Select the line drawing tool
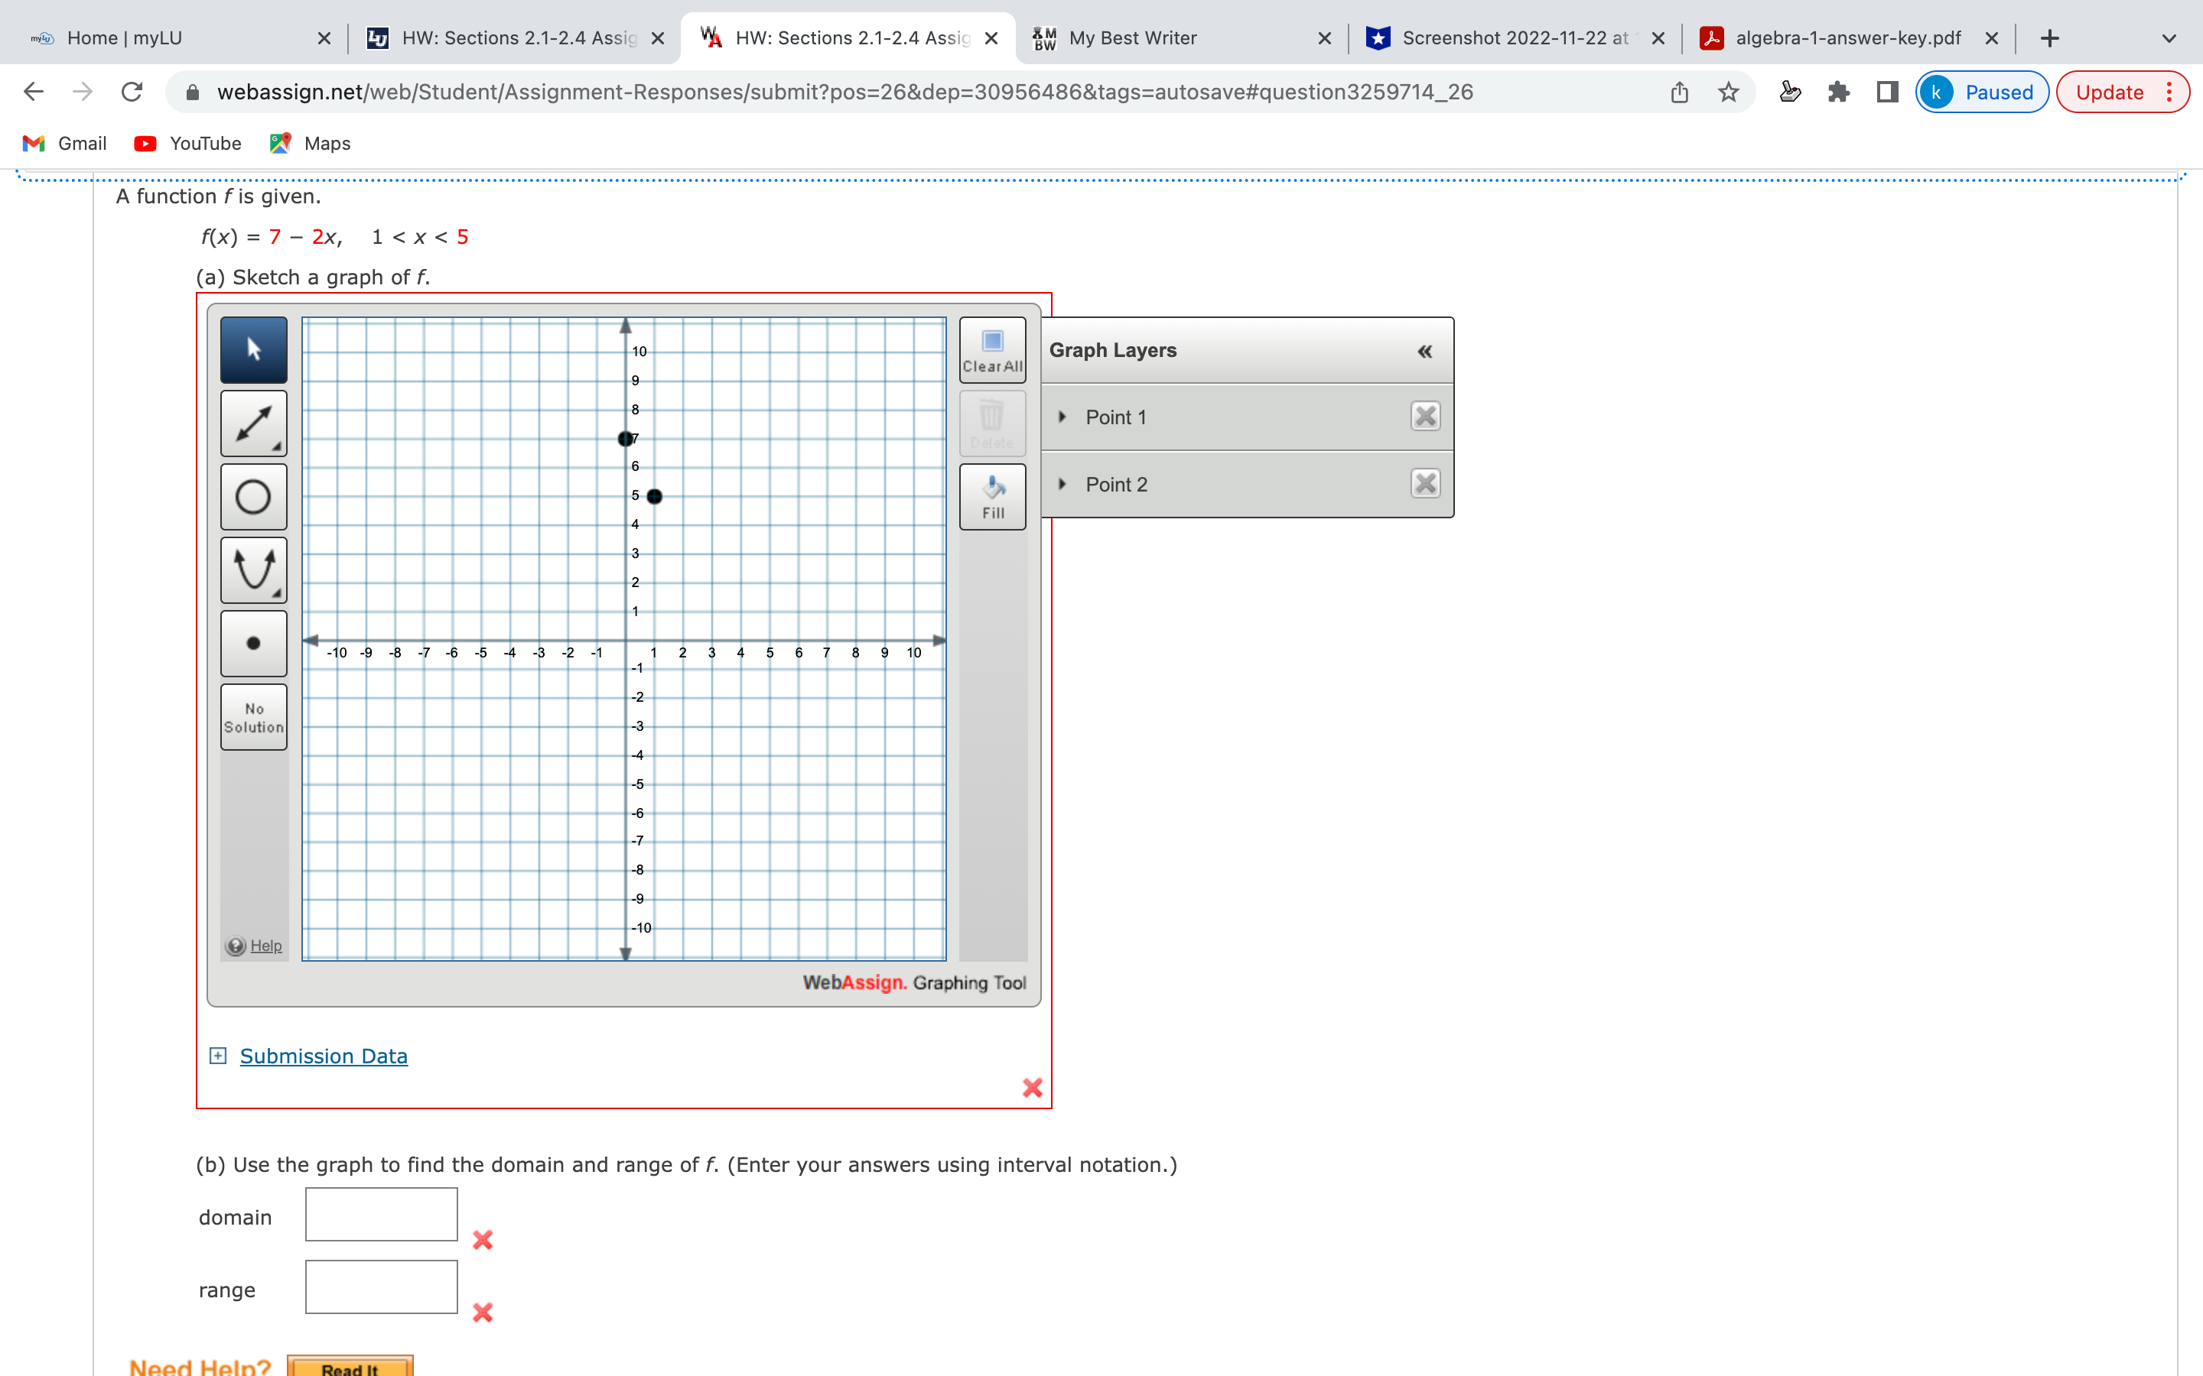2203x1376 pixels. pyautogui.click(x=253, y=424)
